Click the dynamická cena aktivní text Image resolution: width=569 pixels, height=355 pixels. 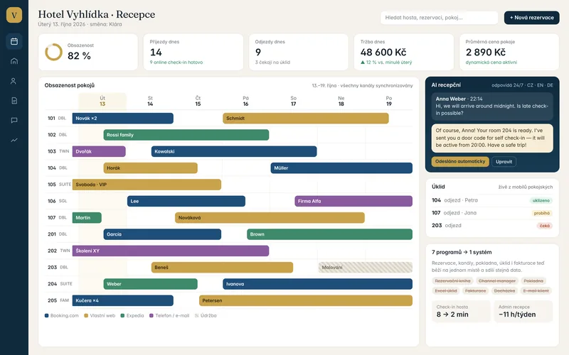pyautogui.click(x=491, y=62)
